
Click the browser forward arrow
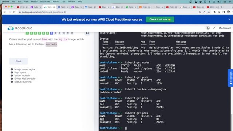[10, 12]
